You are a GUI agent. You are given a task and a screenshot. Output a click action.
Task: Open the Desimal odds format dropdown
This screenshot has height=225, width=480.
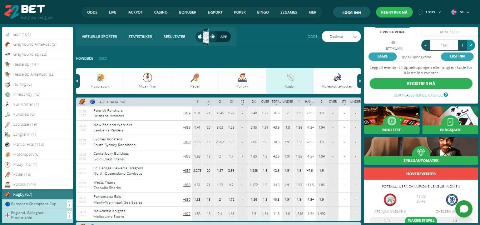(341, 36)
